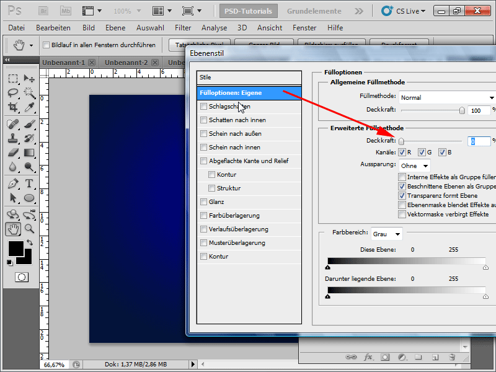Reset default foreground and background colors
Viewport: 496px width, 372px height.
(x=9, y=262)
